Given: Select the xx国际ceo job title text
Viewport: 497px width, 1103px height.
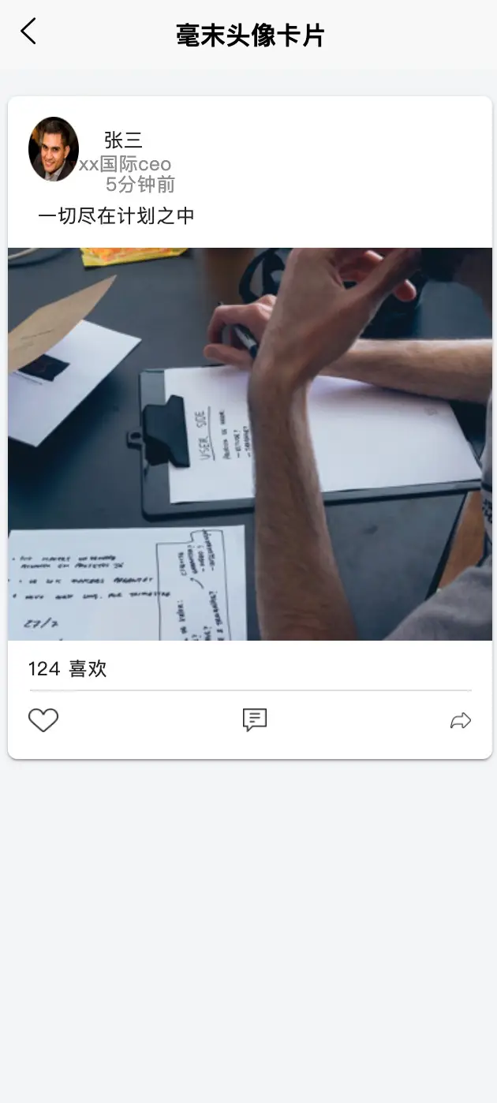Looking at the screenshot, I should pyautogui.click(x=125, y=164).
